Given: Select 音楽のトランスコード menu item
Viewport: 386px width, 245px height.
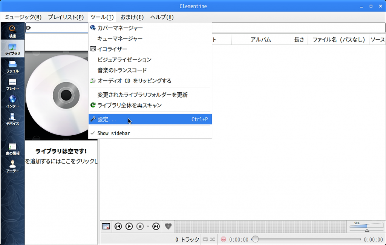Looking at the screenshot, I should point(150,70).
